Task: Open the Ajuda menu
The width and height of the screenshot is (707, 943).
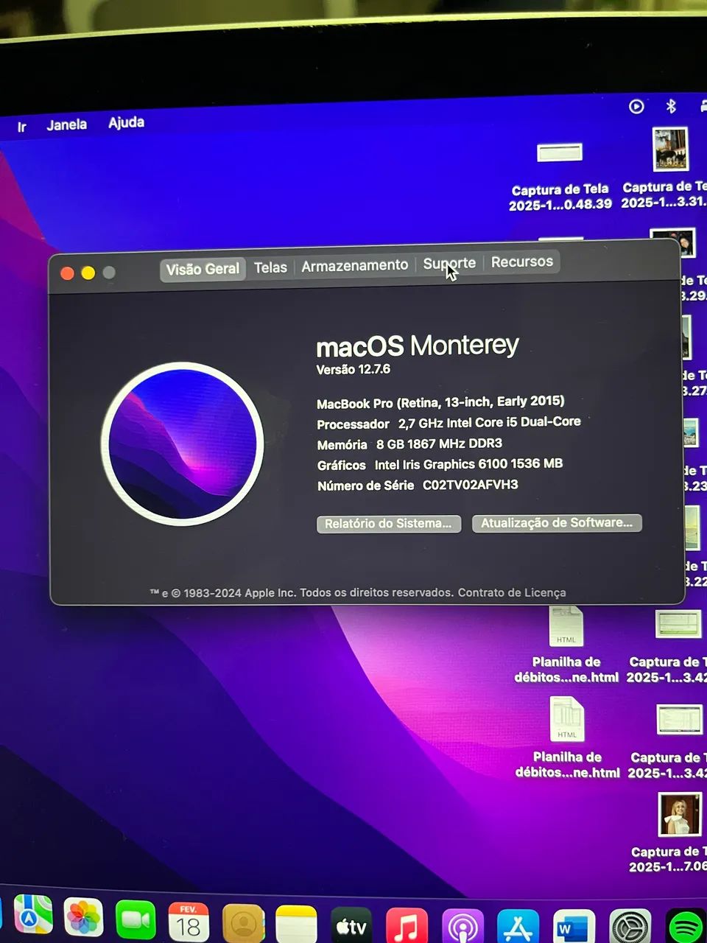Action: pyautogui.click(x=126, y=122)
